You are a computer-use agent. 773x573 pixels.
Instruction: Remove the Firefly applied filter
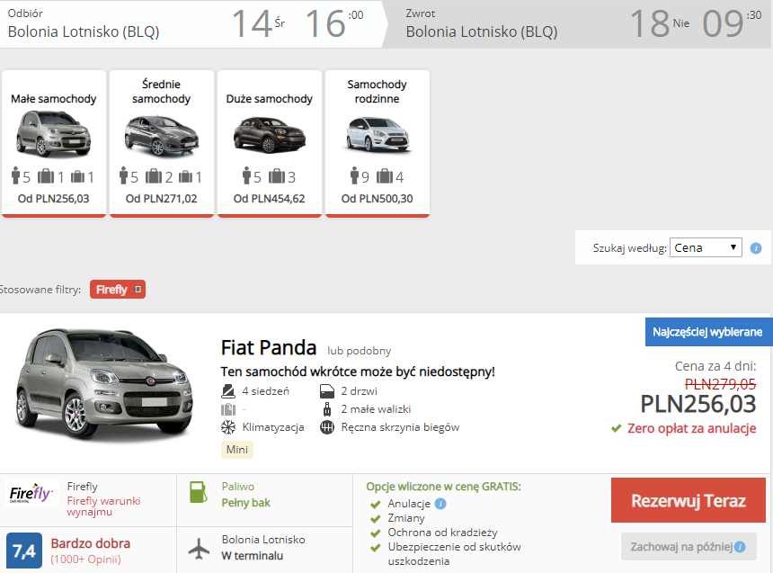(x=138, y=290)
